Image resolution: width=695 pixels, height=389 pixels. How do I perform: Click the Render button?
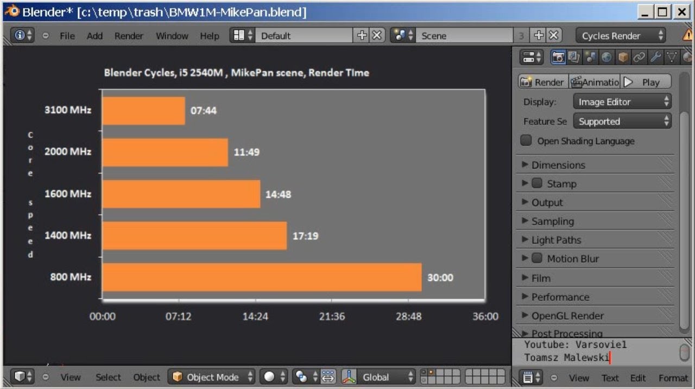tap(542, 82)
